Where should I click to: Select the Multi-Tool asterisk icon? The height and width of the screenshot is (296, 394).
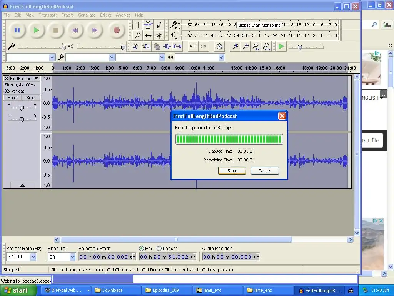[159, 35]
